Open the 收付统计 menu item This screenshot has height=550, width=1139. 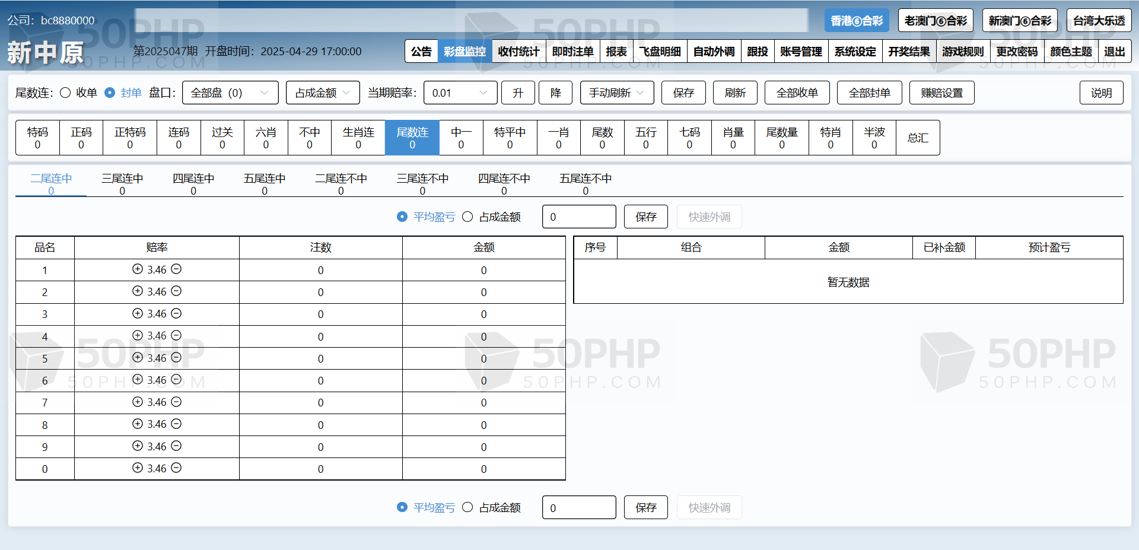click(518, 52)
